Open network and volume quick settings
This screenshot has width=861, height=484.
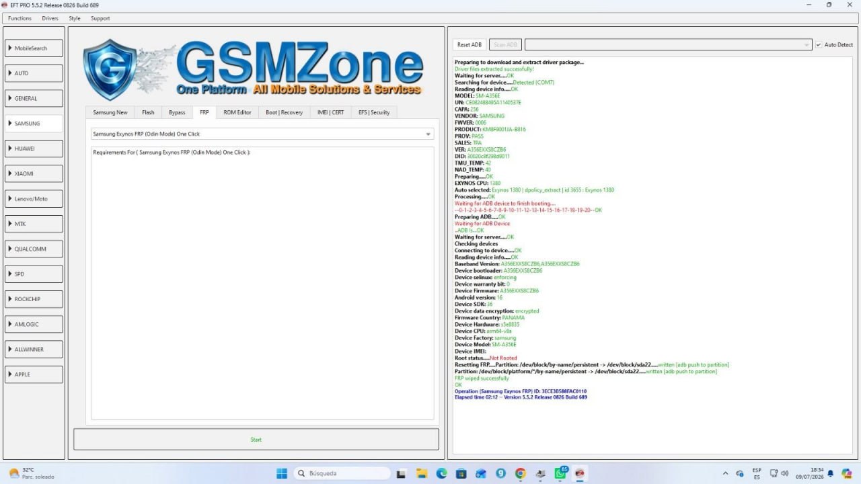pos(780,473)
